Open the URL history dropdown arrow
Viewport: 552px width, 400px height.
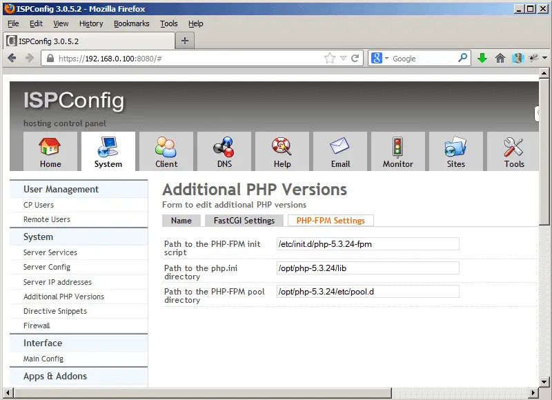click(x=343, y=59)
